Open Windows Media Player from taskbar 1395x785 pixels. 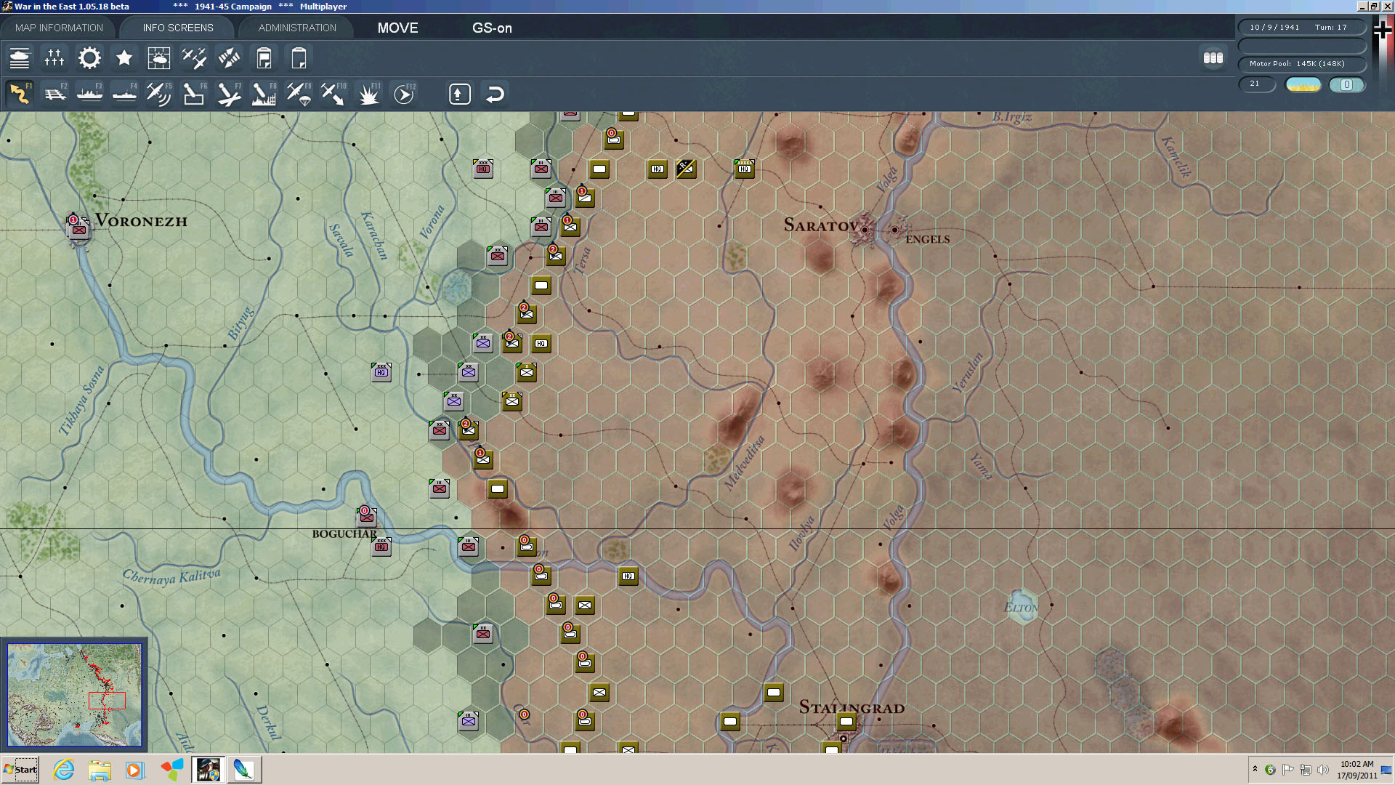(135, 770)
